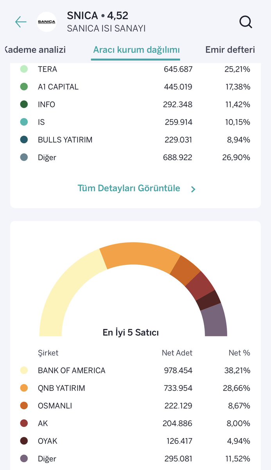Select the BULLS YATIRIM broker name
The height and width of the screenshot is (470, 271).
point(65,140)
